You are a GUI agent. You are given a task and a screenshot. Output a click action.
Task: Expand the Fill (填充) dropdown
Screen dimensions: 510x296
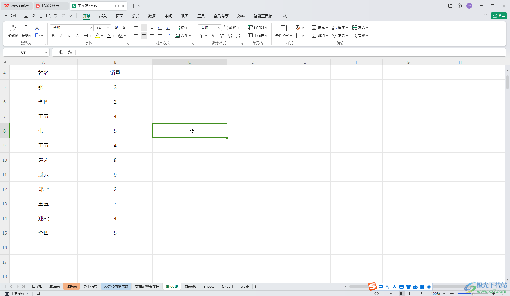coord(327,28)
